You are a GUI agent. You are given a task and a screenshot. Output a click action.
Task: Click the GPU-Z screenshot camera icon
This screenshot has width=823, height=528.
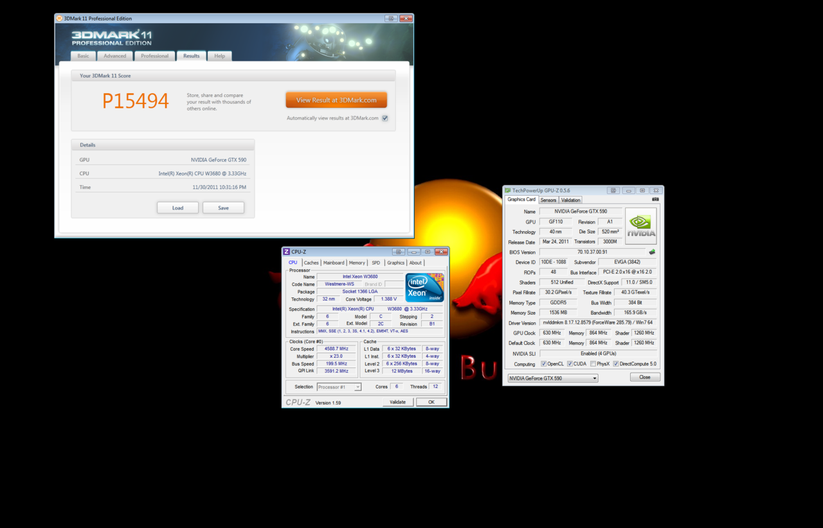pyautogui.click(x=655, y=199)
